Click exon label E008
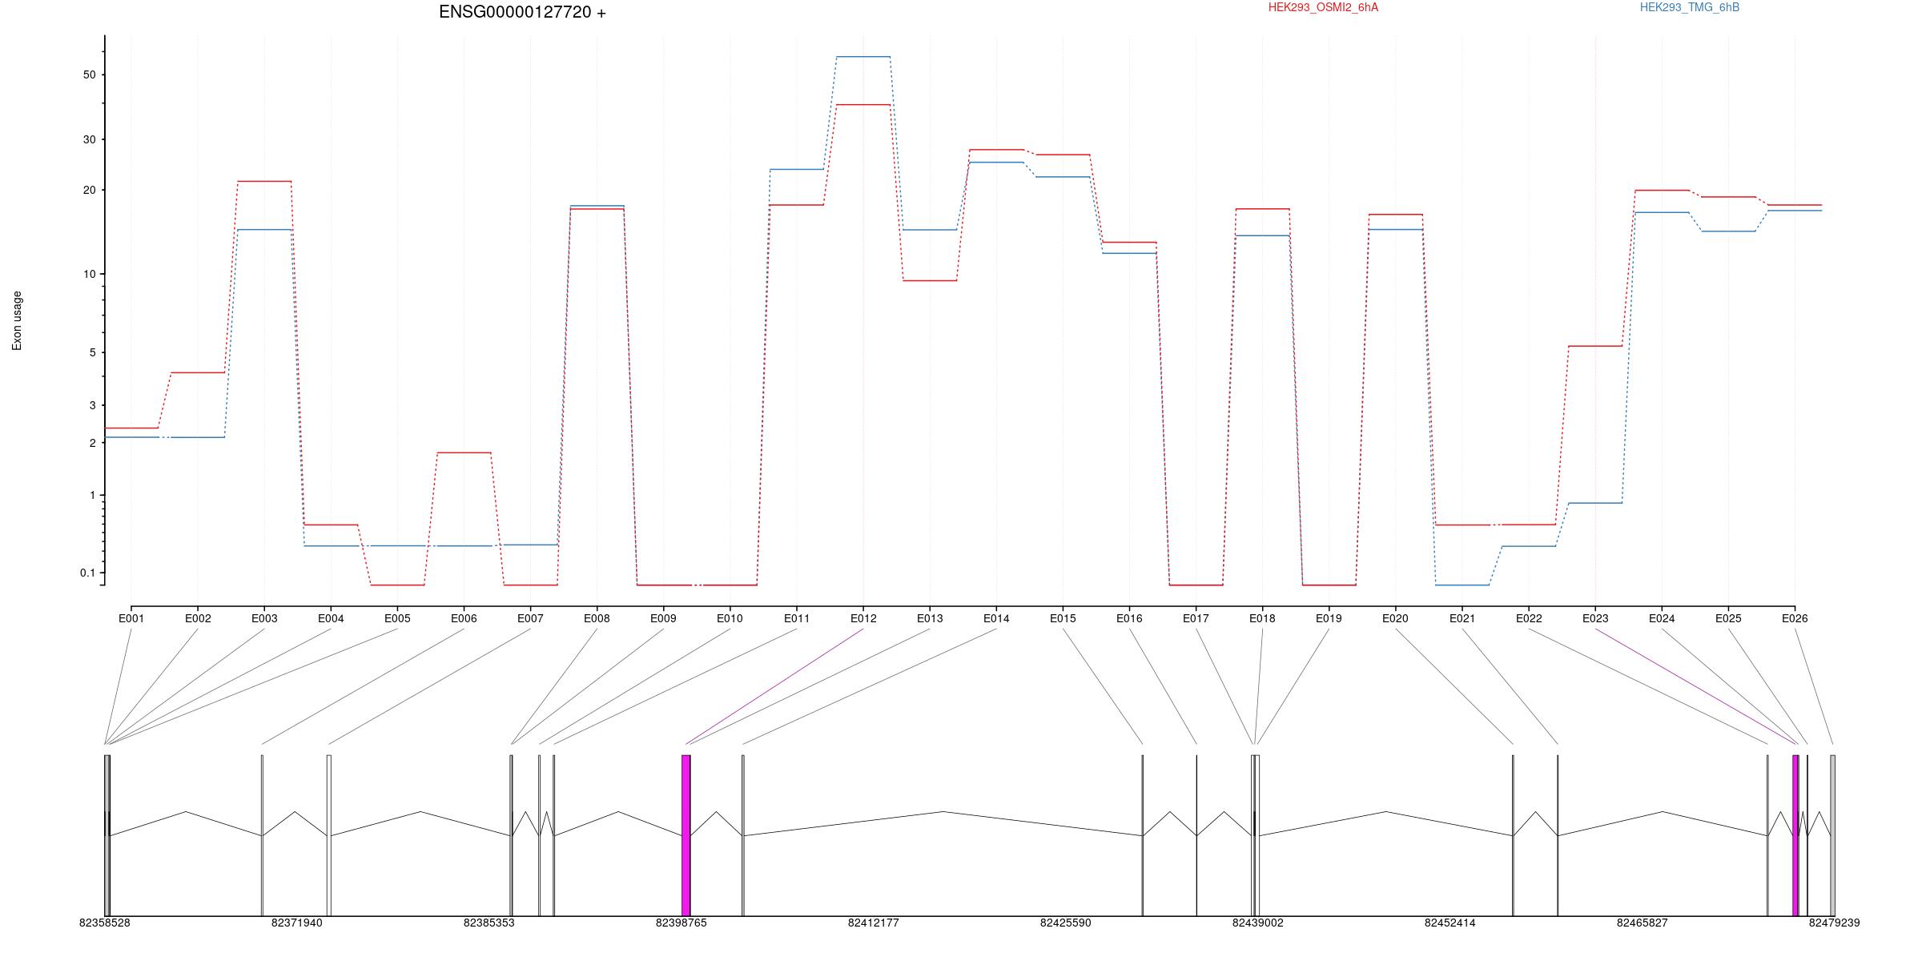The width and height of the screenshot is (1922, 961). [x=597, y=618]
